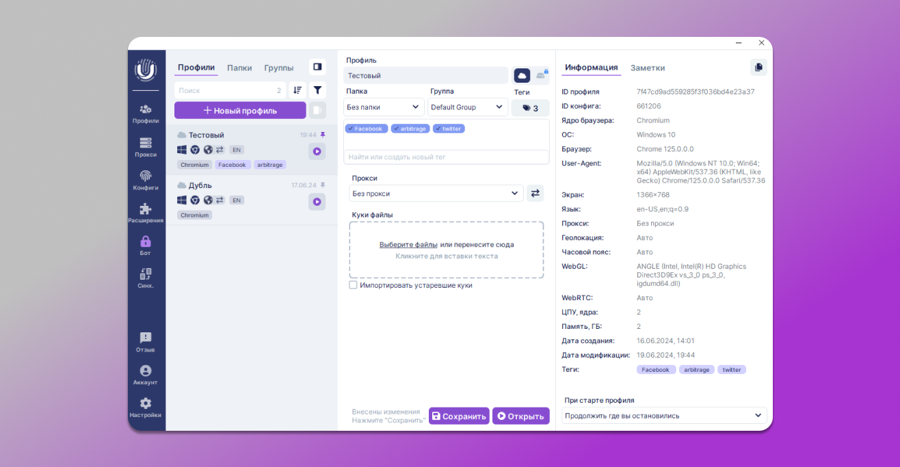900x467 pixels.
Task: Toggle the cloud storage button
Action: tap(522, 75)
